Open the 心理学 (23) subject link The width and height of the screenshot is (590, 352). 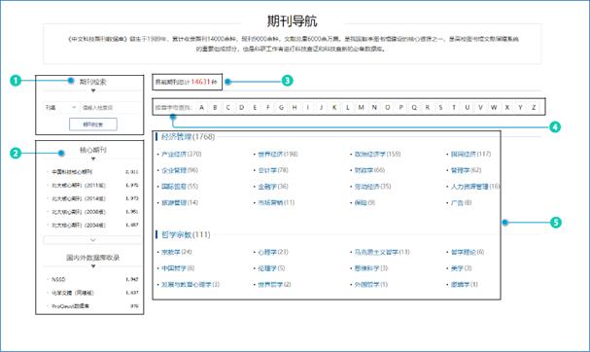tap(273, 252)
